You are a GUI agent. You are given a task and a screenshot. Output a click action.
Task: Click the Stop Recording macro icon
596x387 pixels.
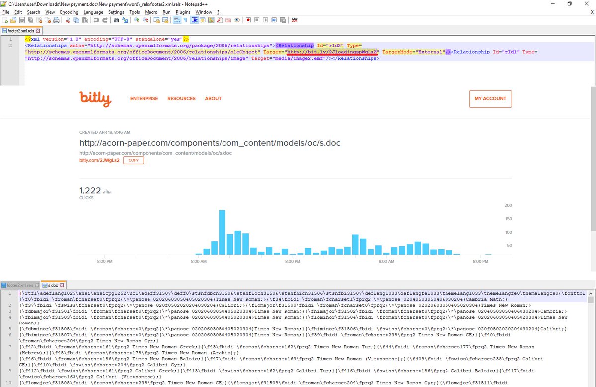[x=257, y=20]
